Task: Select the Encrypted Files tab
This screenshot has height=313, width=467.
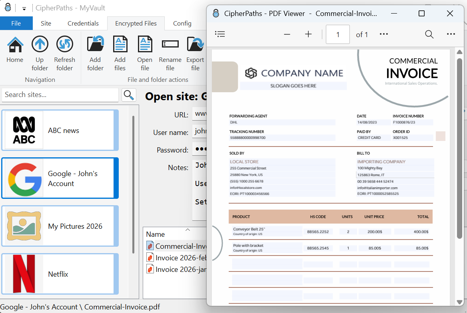Action: point(136,23)
